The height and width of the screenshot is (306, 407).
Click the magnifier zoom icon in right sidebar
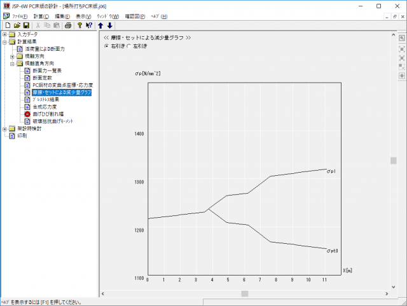coord(402,38)
